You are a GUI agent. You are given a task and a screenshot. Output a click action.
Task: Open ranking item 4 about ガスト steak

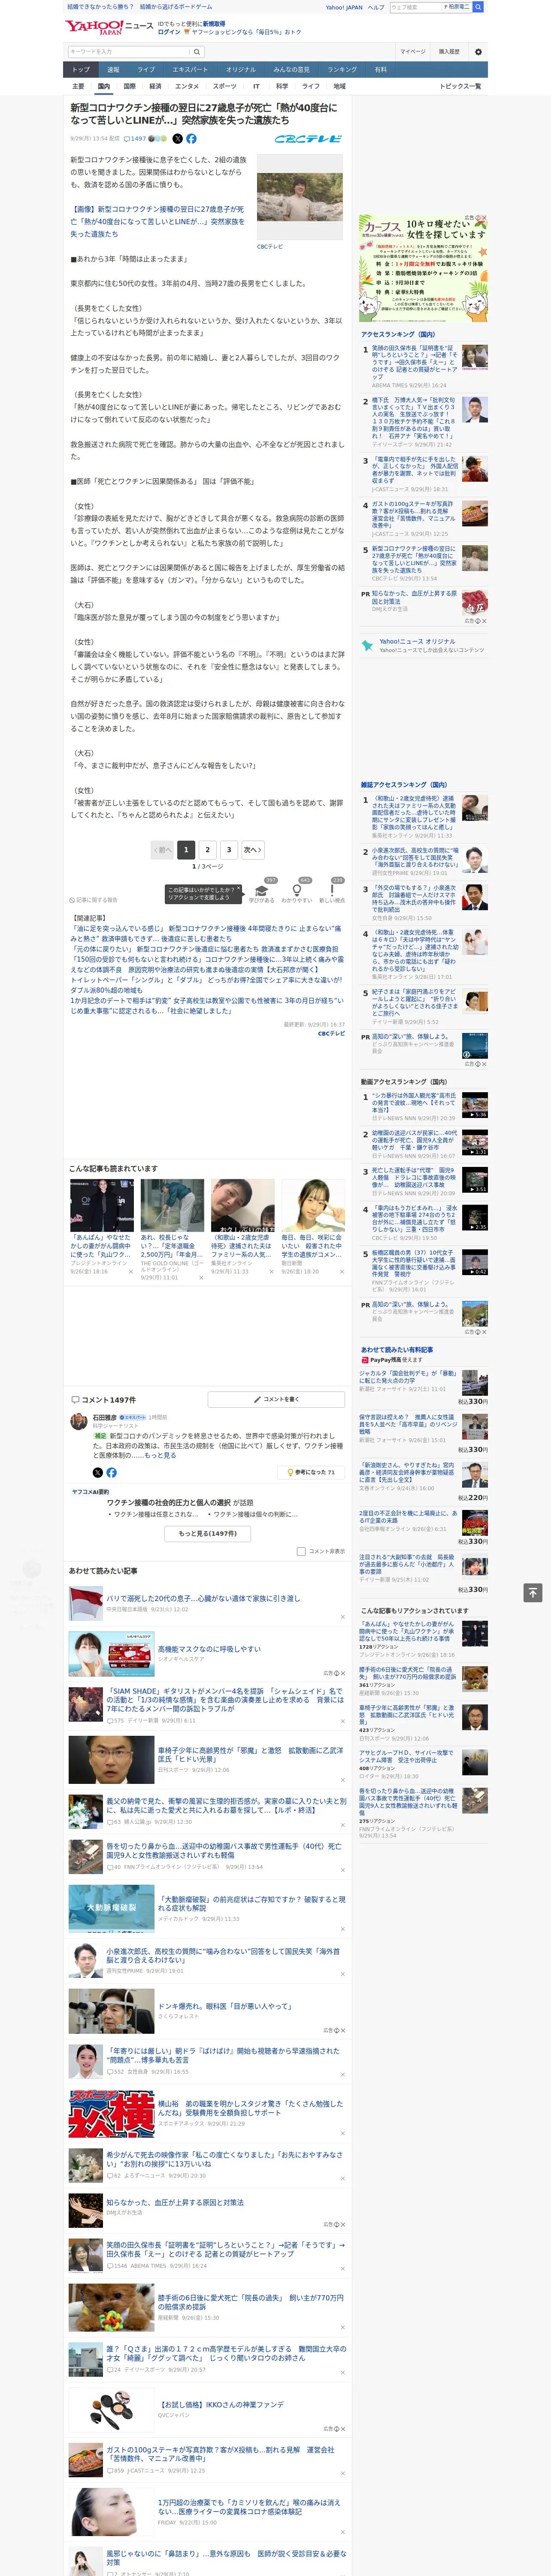pyautogui.click(x=414, y=516)
